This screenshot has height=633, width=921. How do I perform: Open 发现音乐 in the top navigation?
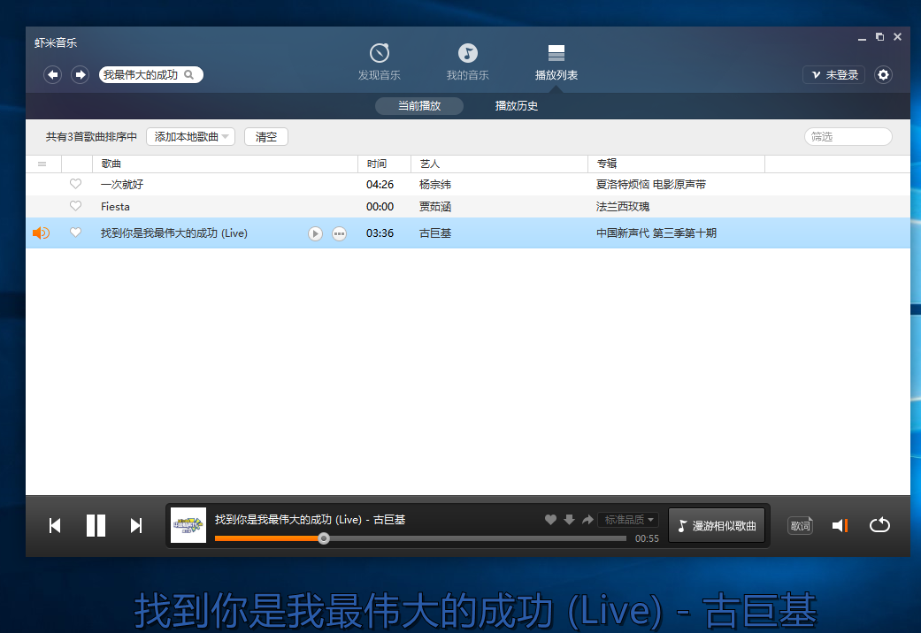pyautogui.click(x=379, y=60)
